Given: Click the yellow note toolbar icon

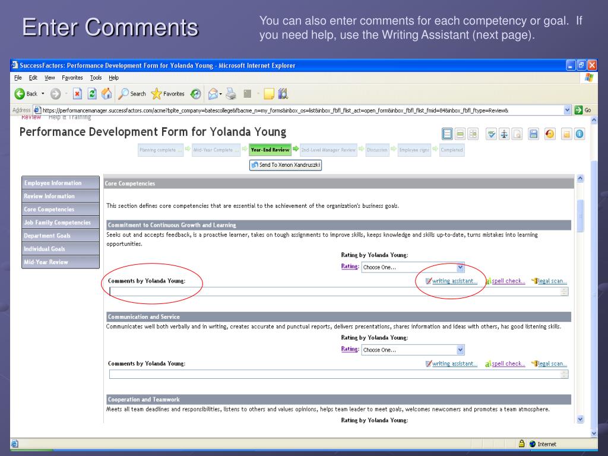Looking at the screenshot, I should click(269, 94).
